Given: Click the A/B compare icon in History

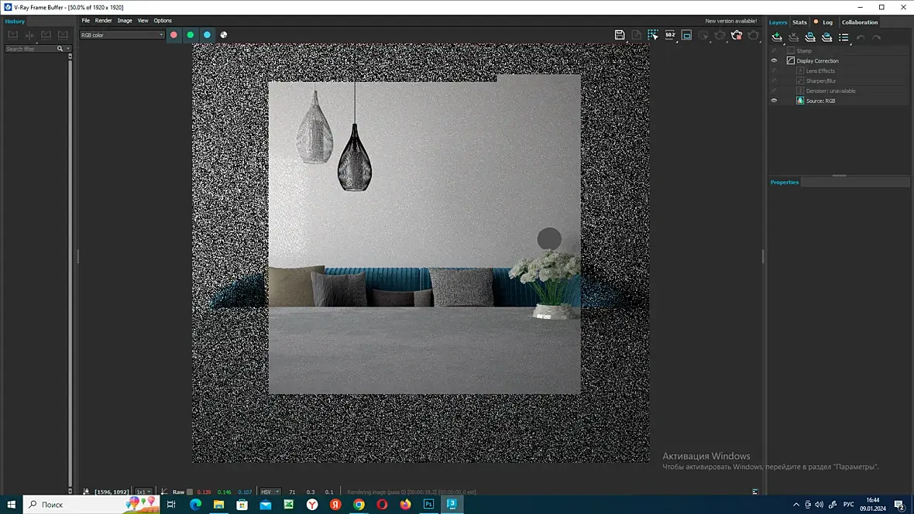Looking at the screenshot, I should coord(29,35).
